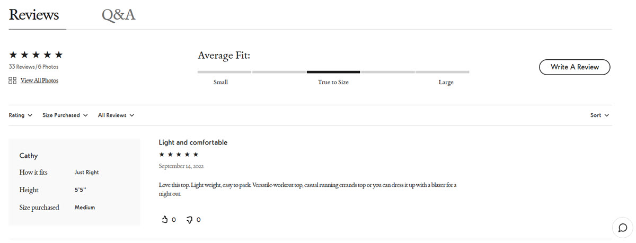Click the Large end of fit bar
Screen dimensions: 636x243
point(443,72)
